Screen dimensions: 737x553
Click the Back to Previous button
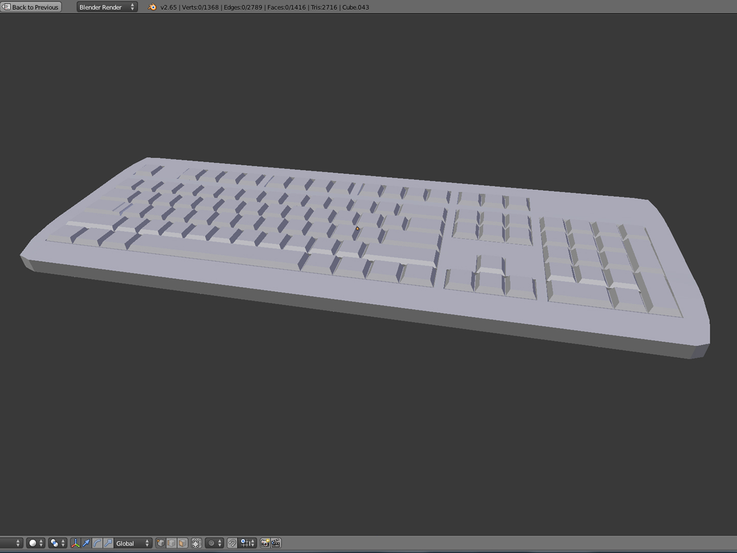point(31,7)
